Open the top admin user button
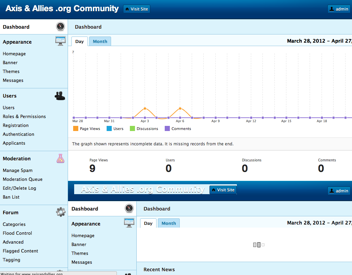Image resolution: width=352 pixels, height=275 pixels. (x=339, y=9)
